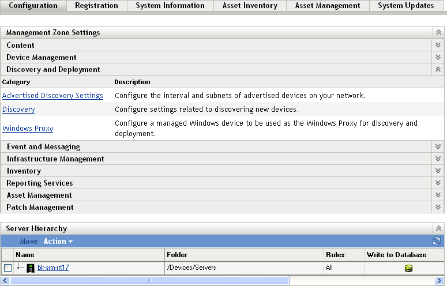Click the horizontal scrollbar thumb

click(150, 281)
